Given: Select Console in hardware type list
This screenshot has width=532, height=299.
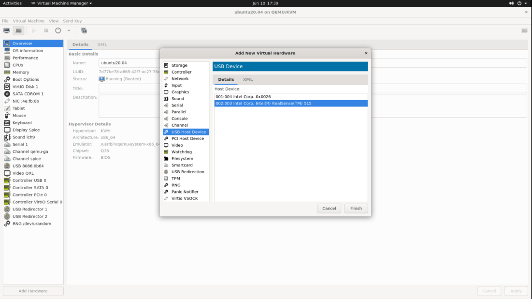Looking at the screenshot, I should coord(186,119).
